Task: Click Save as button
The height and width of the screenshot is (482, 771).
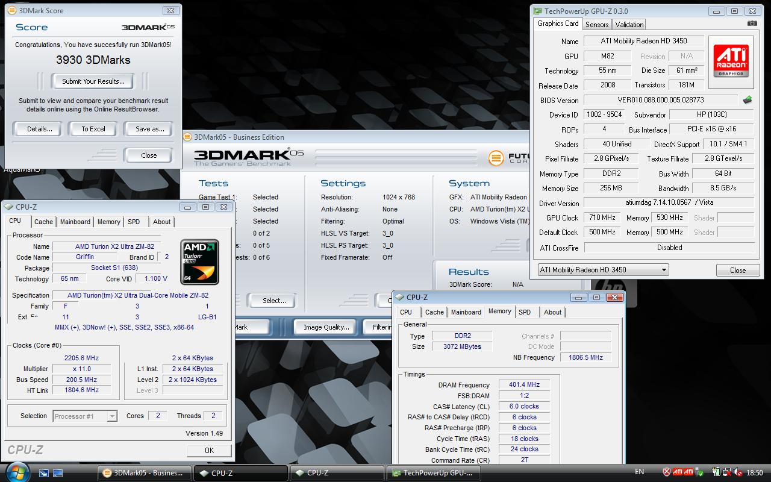Action: pos(149,129)
